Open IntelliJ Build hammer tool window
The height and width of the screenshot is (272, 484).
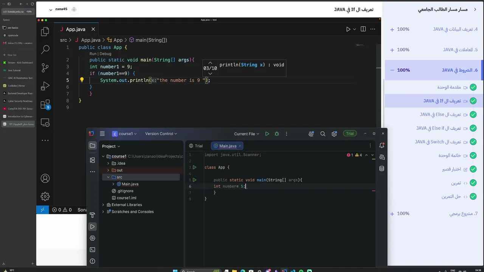(93, 215)
